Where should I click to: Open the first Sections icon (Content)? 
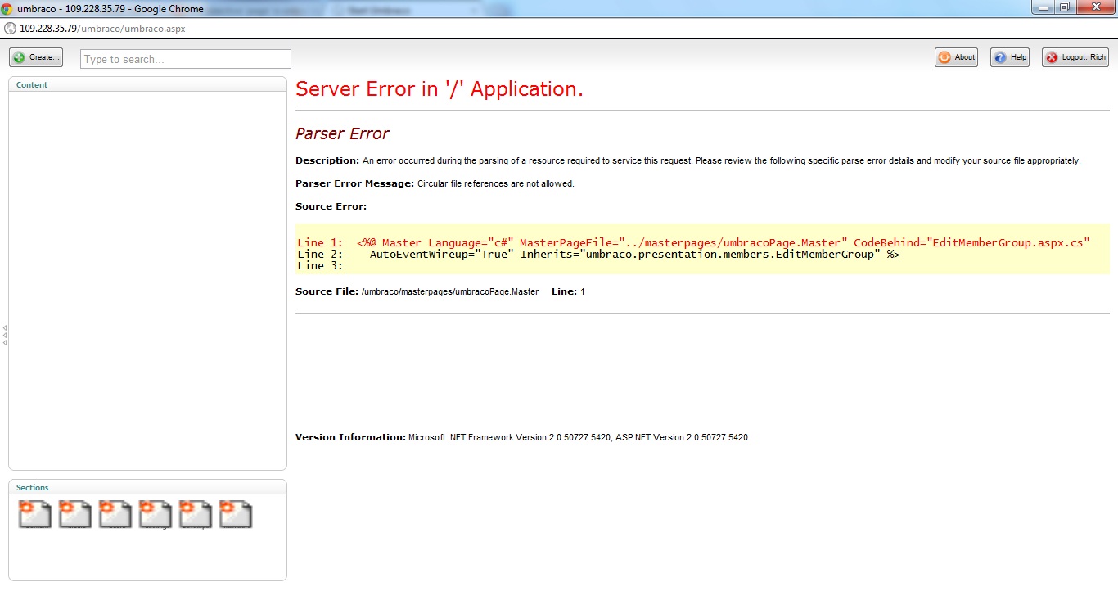pyautogui.click(x=35, y=514)
